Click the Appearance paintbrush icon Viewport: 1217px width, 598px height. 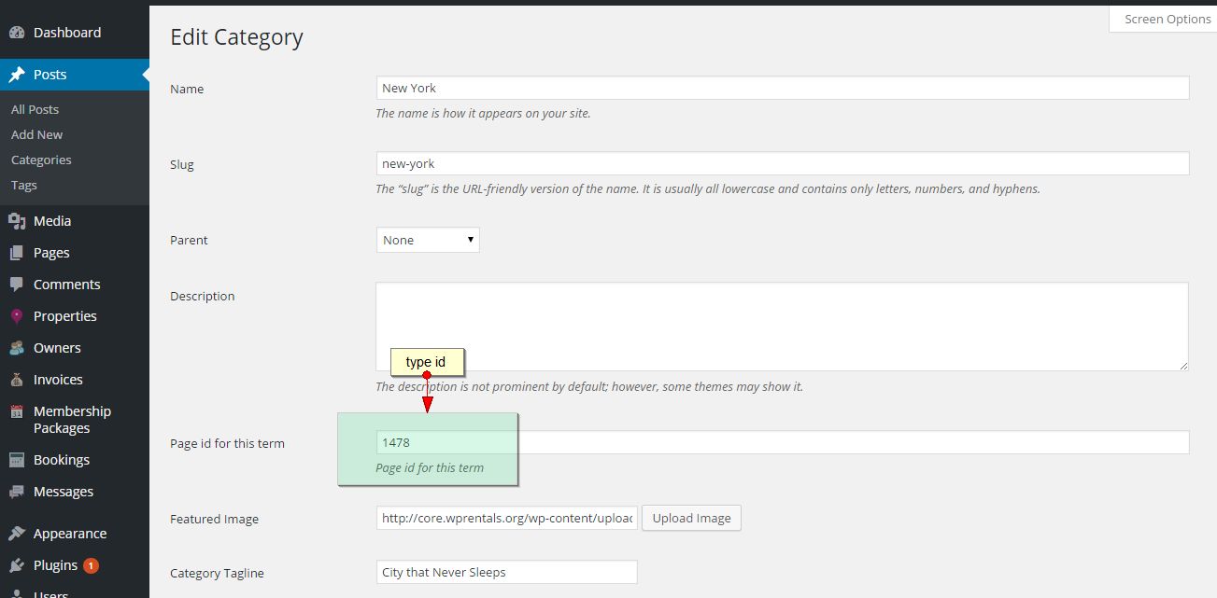tap(17, 534)
